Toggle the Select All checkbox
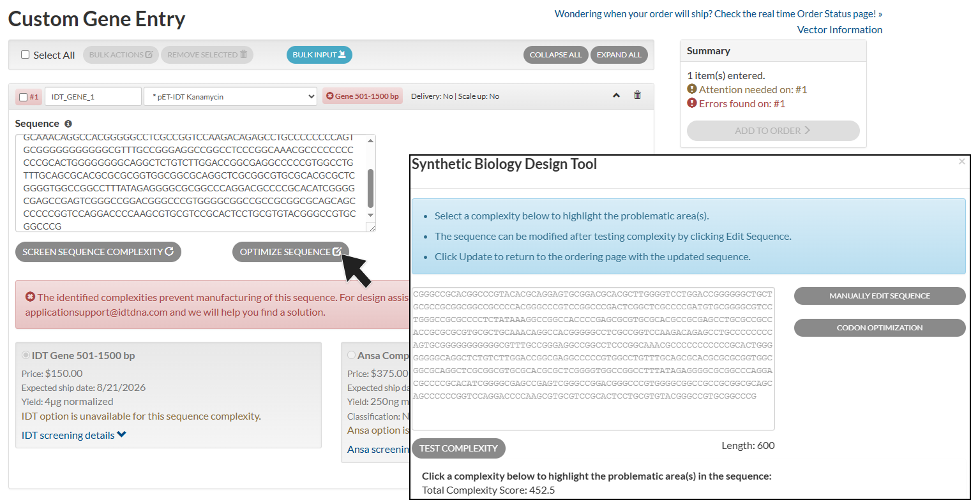The width and height of the screenshot is (971, 500). click(x=26, y=55)
